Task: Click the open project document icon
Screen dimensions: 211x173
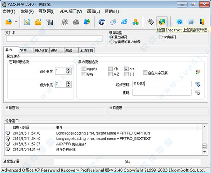Action: pos(27,22)
